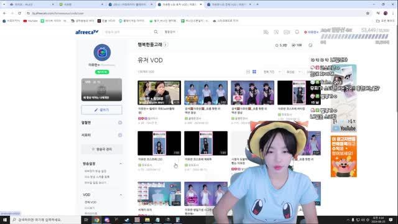This screenshot has height=224, width=398.
Task: Open the Chrome profile avatar
Action: click(386, 13)
